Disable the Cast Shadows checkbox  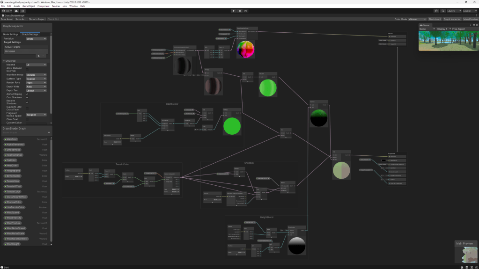coord(27,98)
